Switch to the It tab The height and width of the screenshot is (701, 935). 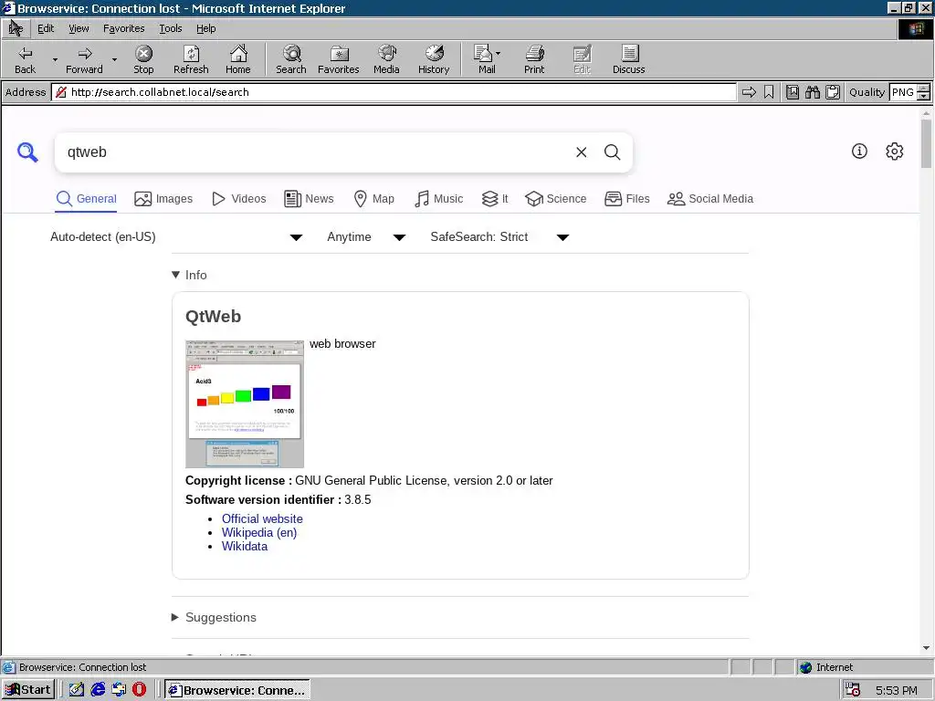pos(495,198)
